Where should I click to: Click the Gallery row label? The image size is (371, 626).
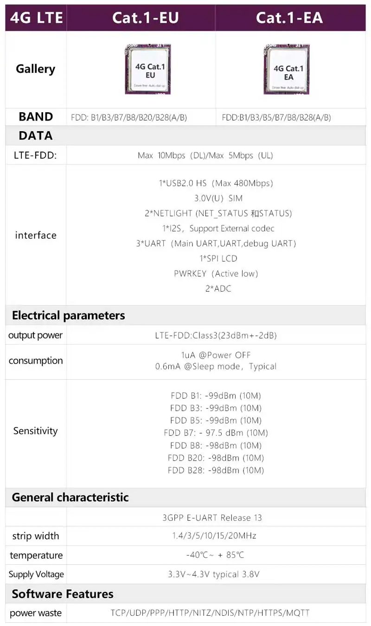36,69
